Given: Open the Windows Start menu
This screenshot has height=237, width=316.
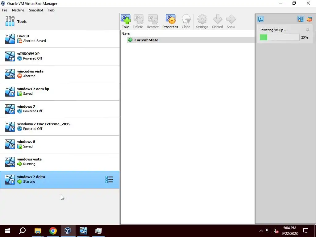Looking at the screenshot, I should point(7,231).
